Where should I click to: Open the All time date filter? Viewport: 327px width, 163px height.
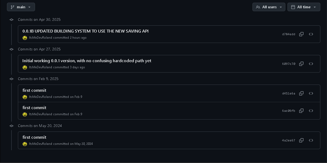click(x=304, y=7)
